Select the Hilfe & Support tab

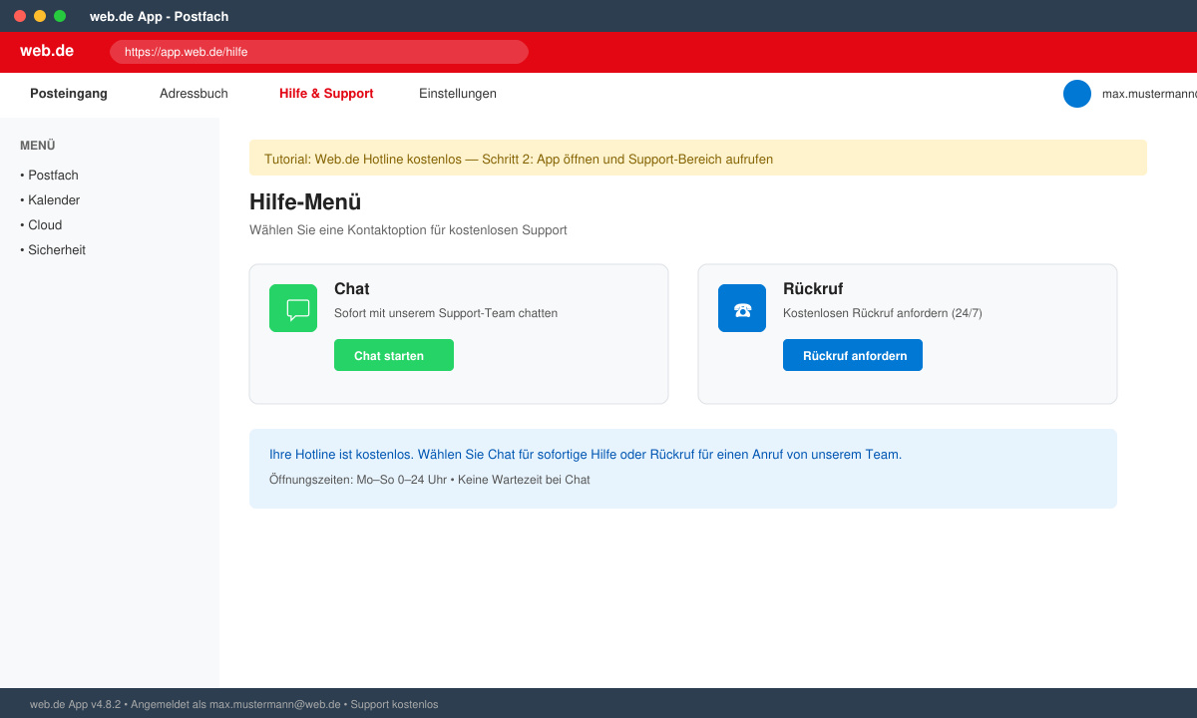[326, 94]
